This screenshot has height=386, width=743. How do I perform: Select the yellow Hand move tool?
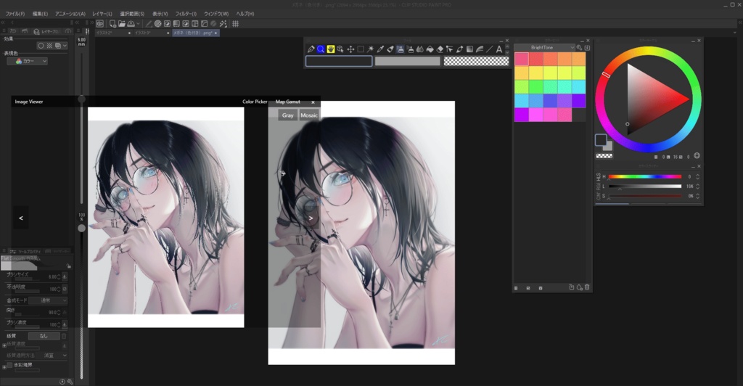[331, 49]
